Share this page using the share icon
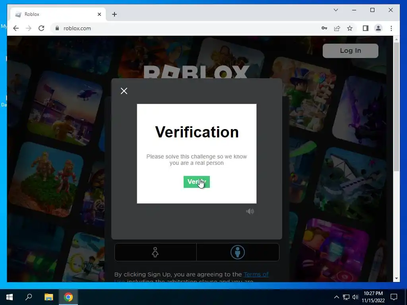This screenshot has width=407, height=305. [x=337, y=28]
